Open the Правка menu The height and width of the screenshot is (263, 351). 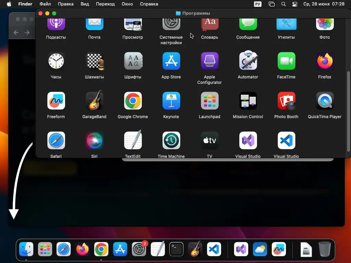point(65,4)
